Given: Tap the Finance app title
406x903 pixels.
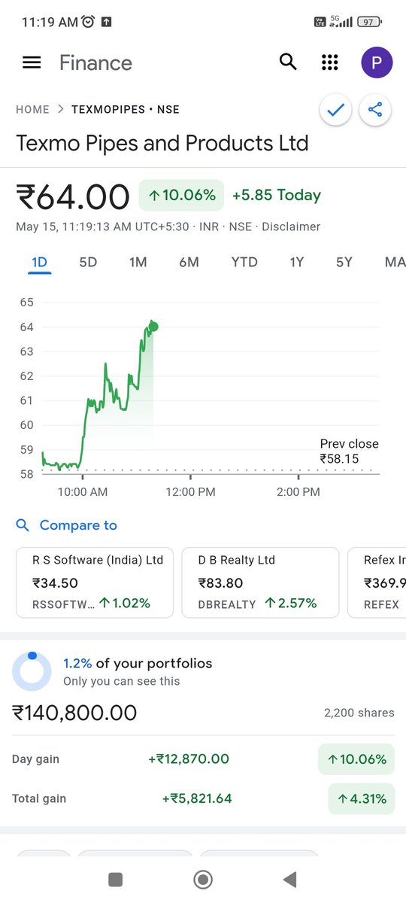Looking at the screenshot, I should 95,62.
